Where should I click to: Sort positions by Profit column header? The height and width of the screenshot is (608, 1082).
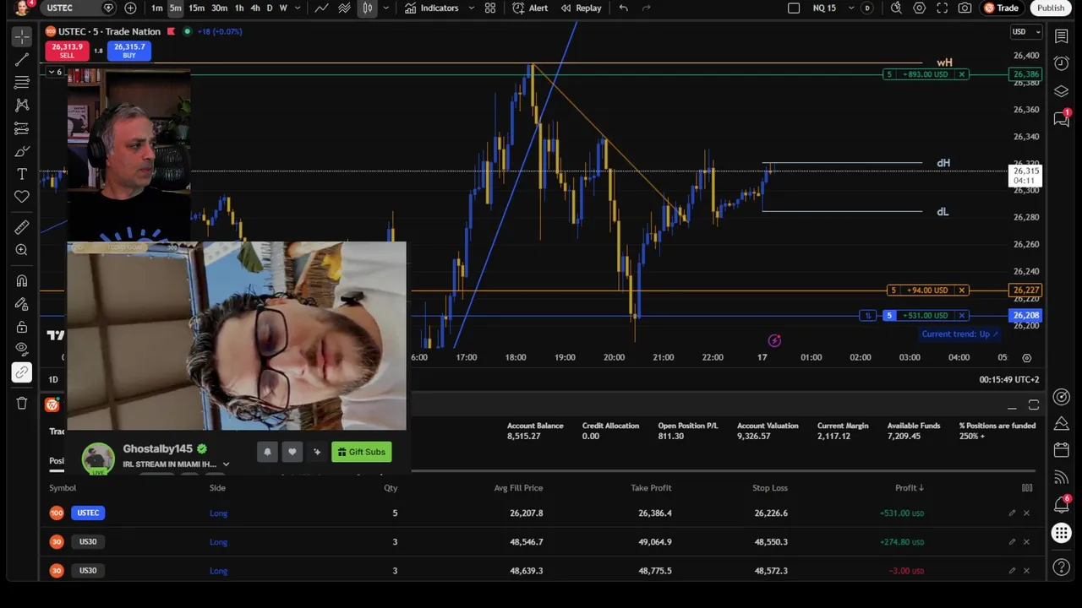pos(910,488)
